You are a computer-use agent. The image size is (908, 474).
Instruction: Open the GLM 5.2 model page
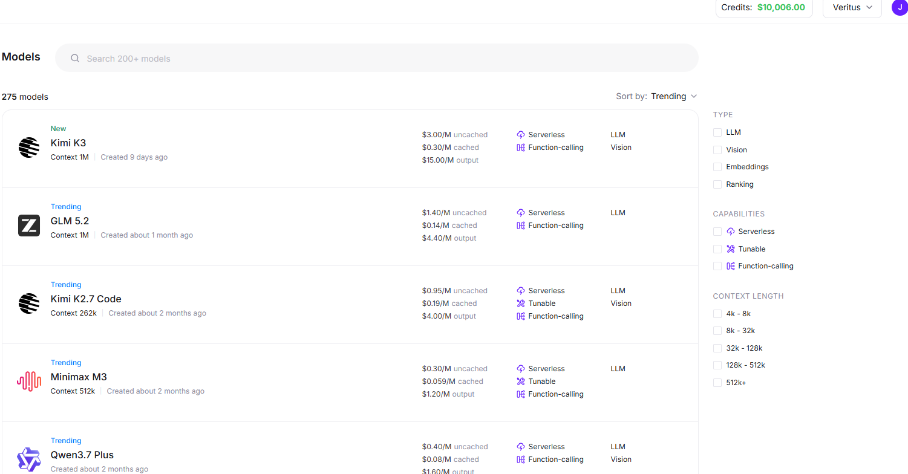coord(70,221)
